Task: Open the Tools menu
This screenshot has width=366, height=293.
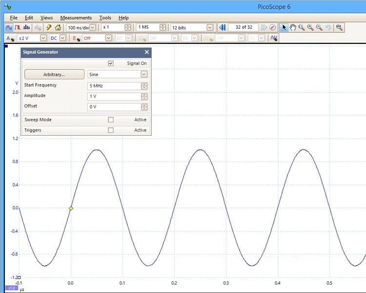Action: tap(105, 18)
